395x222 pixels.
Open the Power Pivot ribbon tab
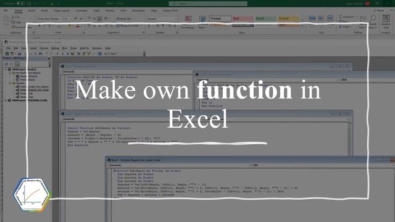(x=170, y=10)
